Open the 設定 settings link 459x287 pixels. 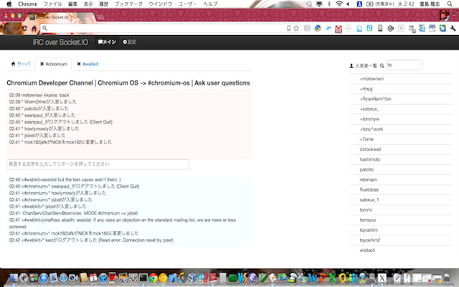(129, 42)
